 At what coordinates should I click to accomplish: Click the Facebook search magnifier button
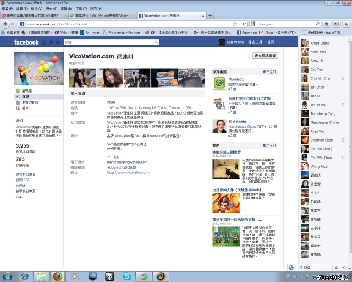point(156,42)
